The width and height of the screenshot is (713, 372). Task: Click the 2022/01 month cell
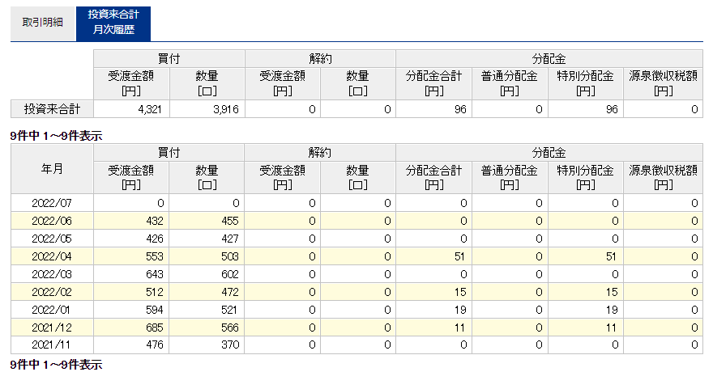click(53, 310)
